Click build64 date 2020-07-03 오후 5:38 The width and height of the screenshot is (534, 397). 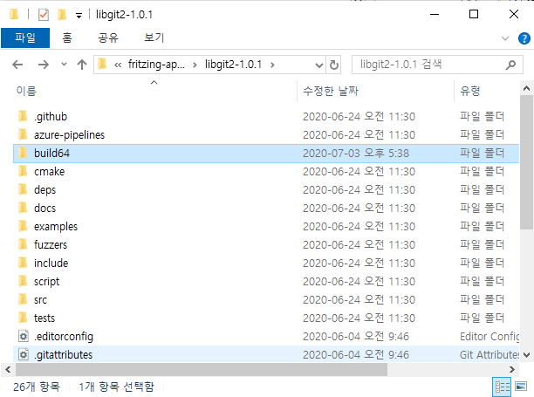coord(356,154)
